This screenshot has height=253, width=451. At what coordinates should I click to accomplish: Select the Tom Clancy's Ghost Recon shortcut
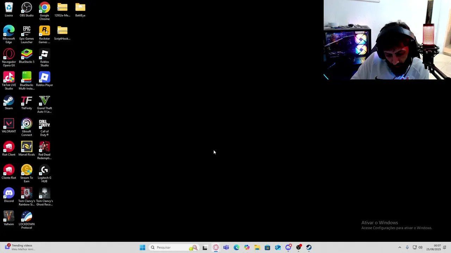pos(44,197)
